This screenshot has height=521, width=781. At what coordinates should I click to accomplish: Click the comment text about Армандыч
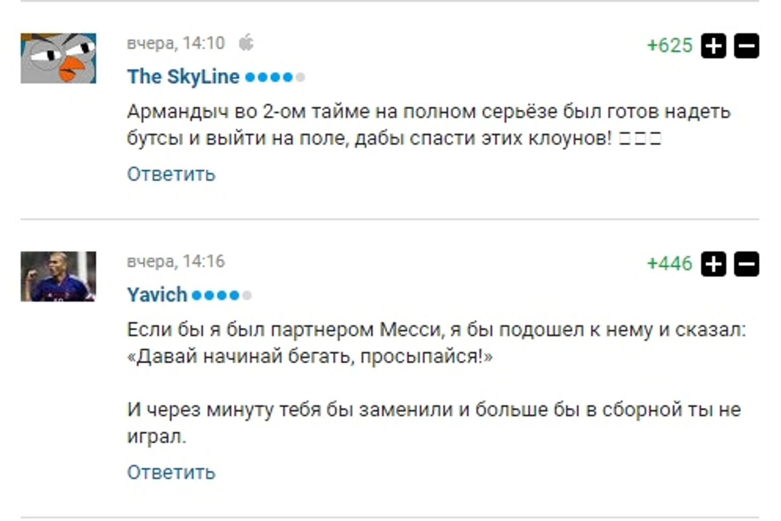click(428, 125)
